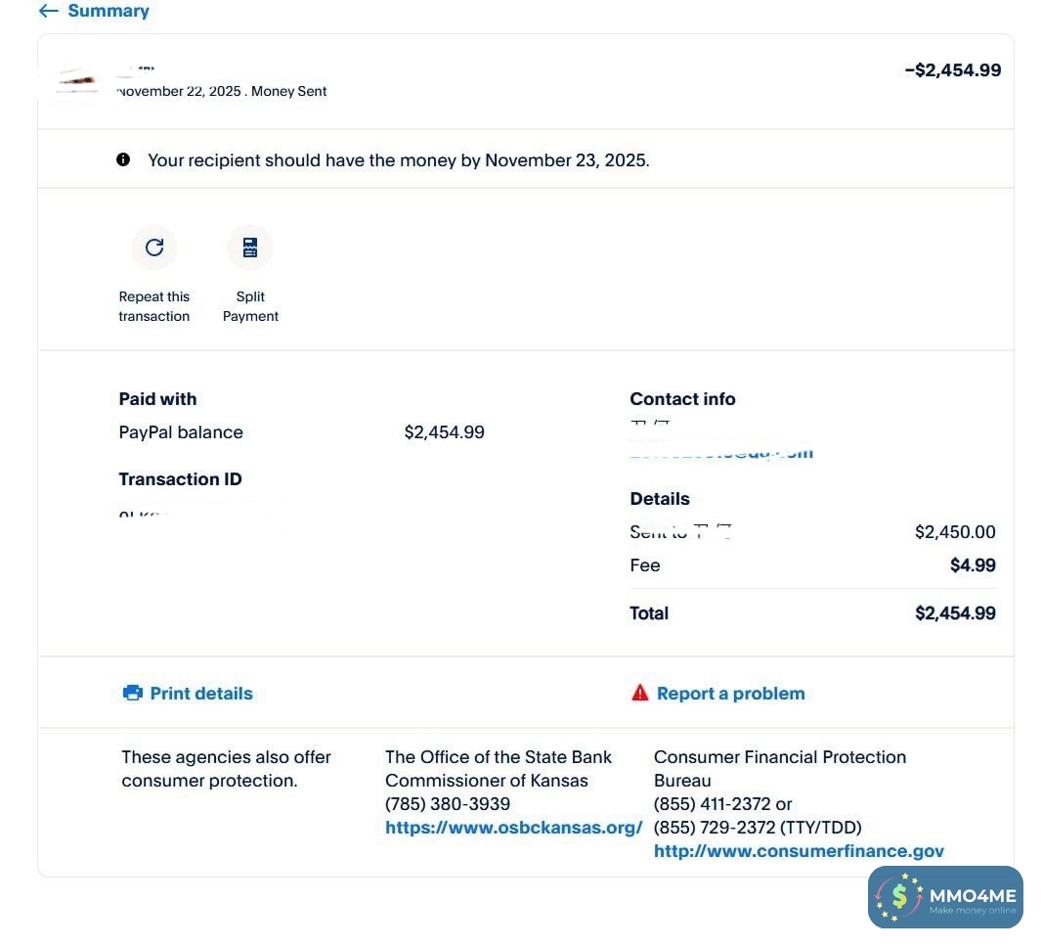Visit the osbckansas.org website link
Image resolution: width=1042 pixels, height=947 pixels.
click(x=513, y=828)
